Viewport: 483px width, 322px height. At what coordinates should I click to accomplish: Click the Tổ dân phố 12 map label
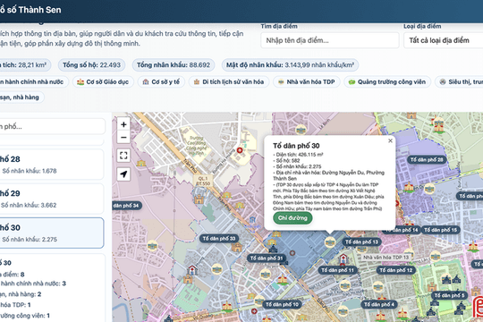[x=396, y=270]
